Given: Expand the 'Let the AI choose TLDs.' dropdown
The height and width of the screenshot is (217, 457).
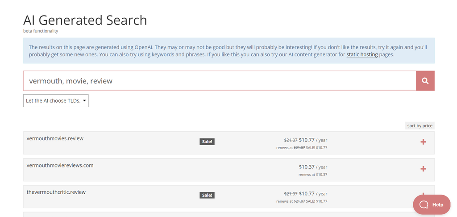Looking at the screenshot, I should [56, 100].
